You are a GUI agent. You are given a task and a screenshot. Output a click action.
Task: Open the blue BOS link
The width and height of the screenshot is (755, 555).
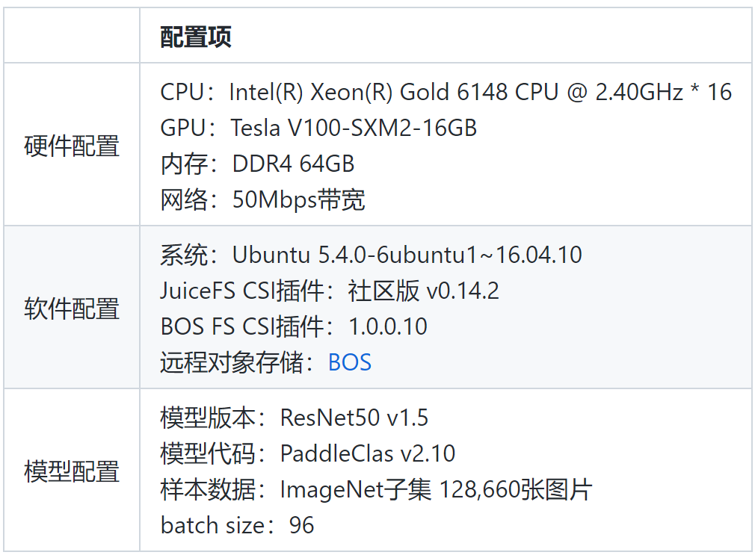350,362
